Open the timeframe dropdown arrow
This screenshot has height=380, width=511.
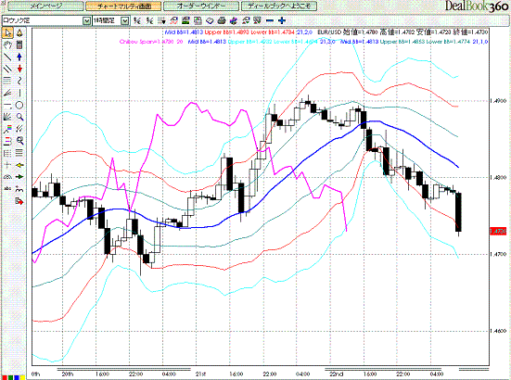click(x=125, y=20)
